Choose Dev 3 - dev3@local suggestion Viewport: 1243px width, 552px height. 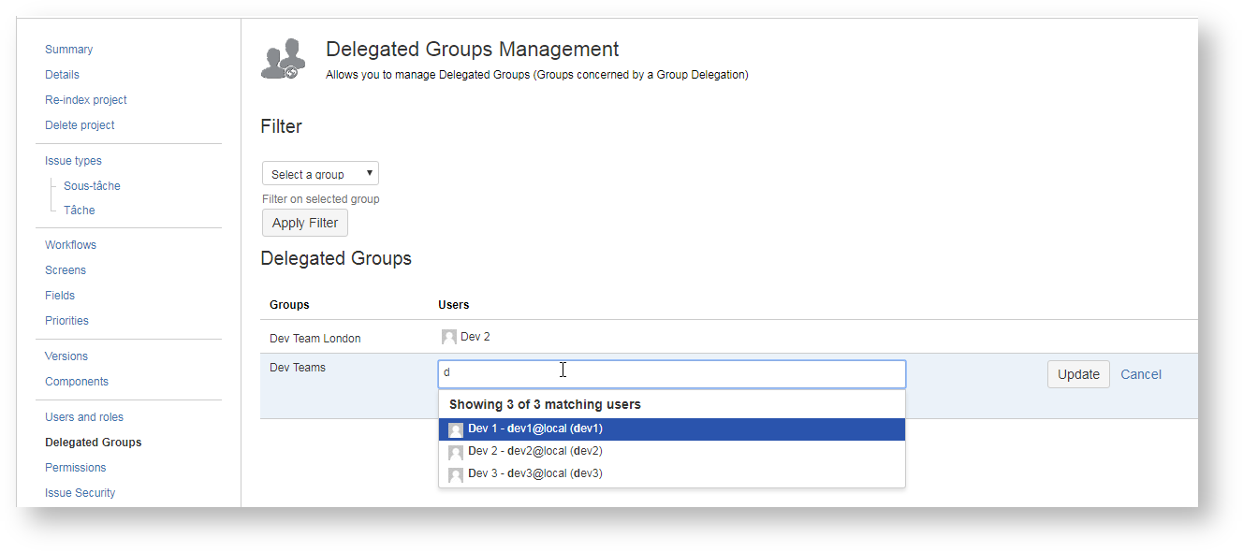coord(534,473)
